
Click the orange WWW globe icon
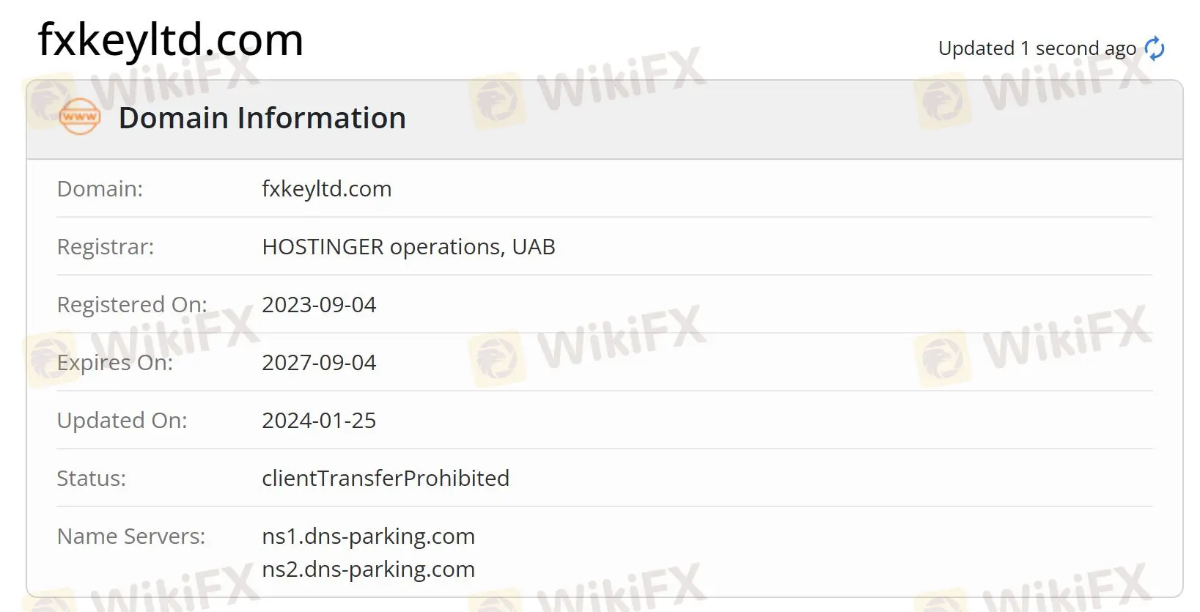click(x=78, y=117)
